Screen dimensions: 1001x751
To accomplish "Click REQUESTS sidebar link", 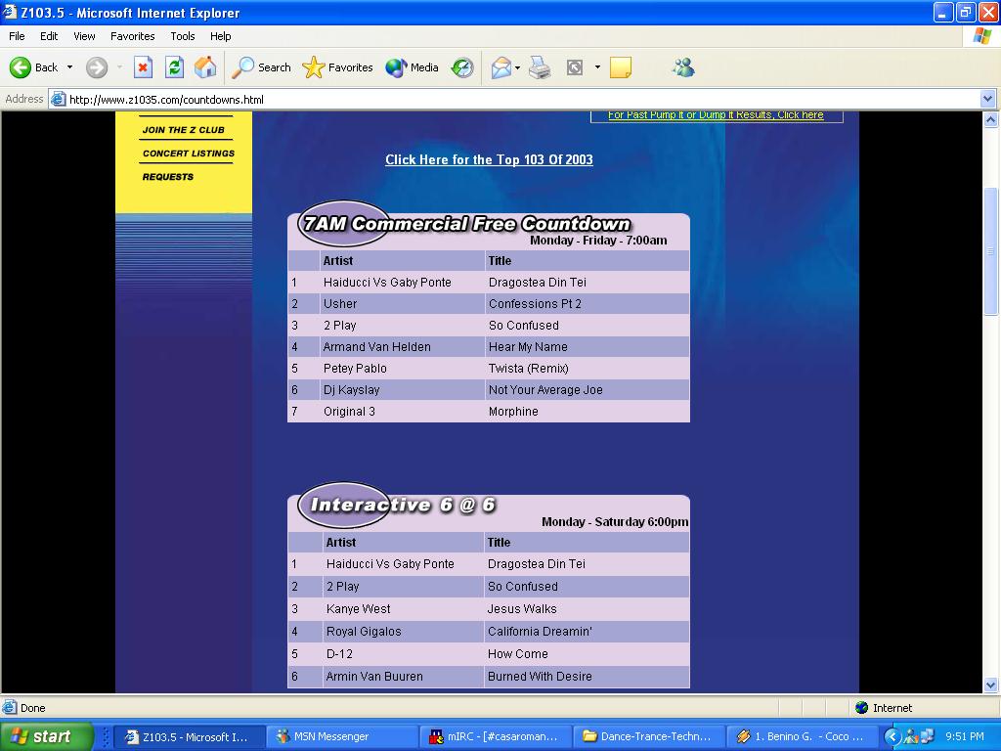I will [x=167, y=177].
